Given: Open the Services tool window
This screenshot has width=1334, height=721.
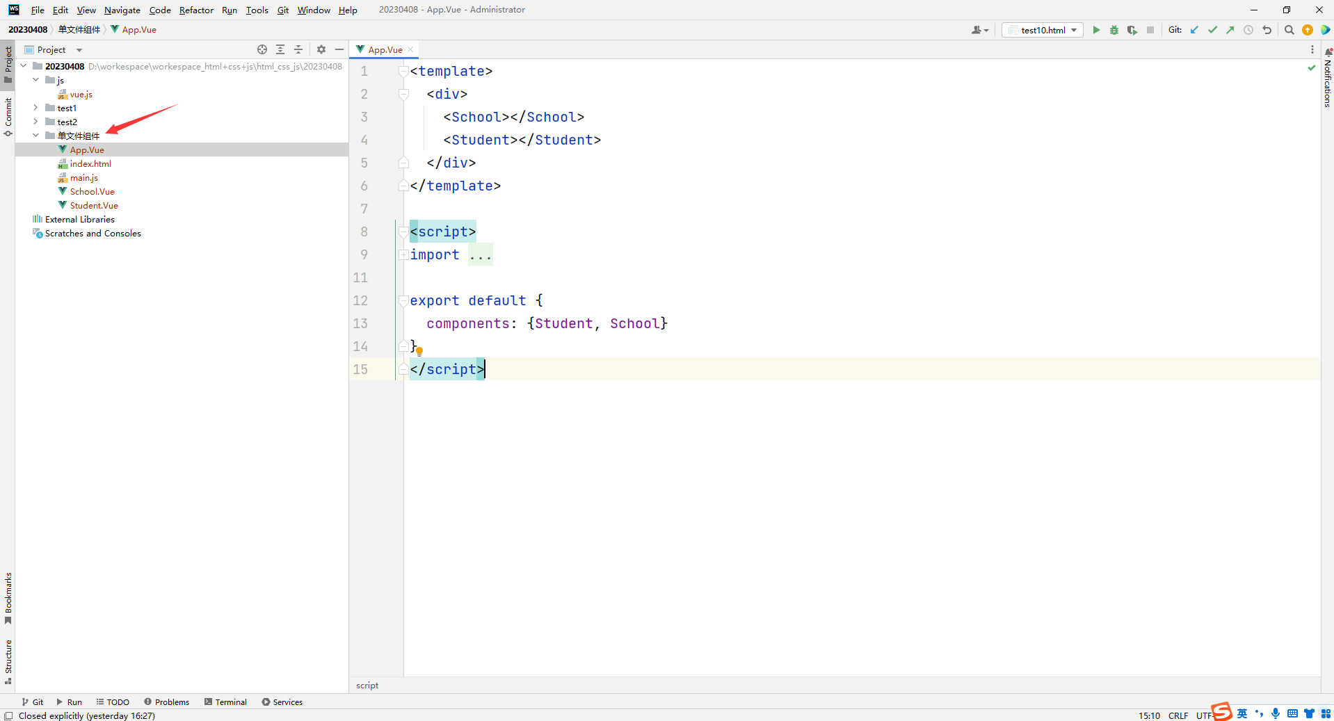Looking at the screenshot, I should 282,702.
